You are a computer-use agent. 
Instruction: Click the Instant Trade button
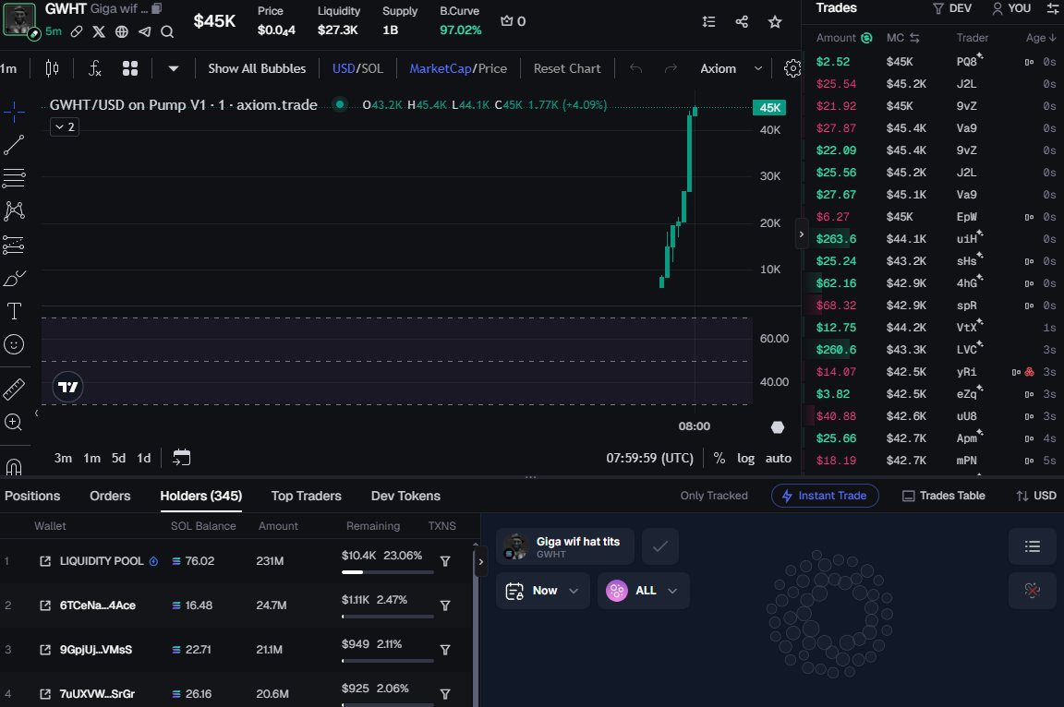click(825, 496)
